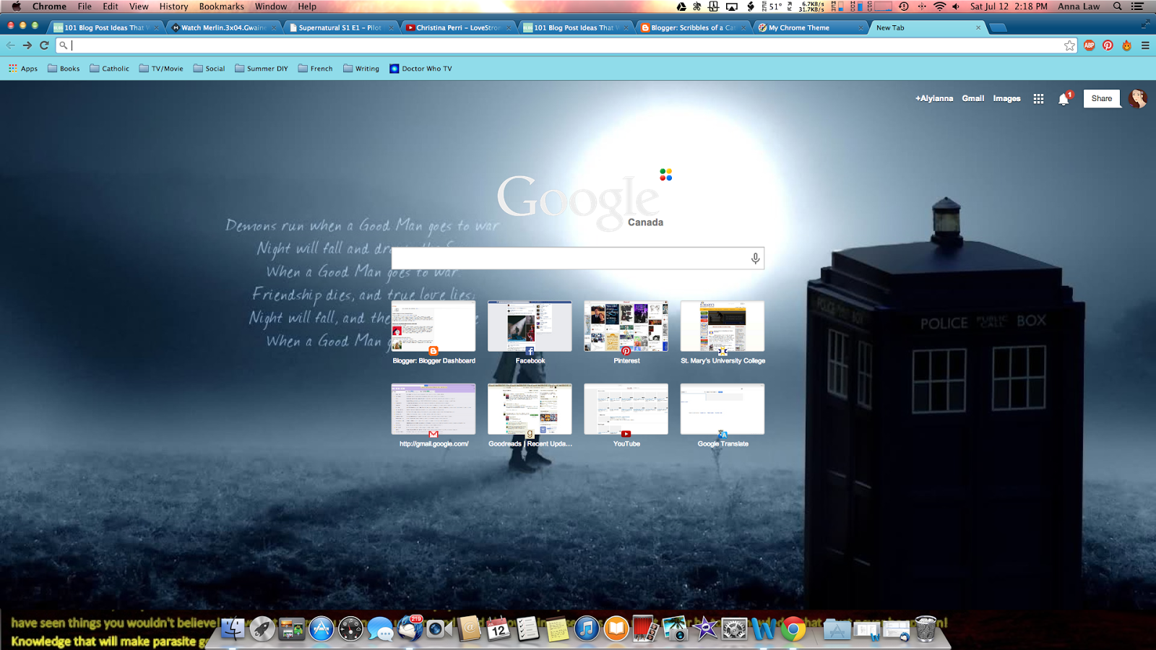Open Spotlight search in the menu bar

[1117, 6]
